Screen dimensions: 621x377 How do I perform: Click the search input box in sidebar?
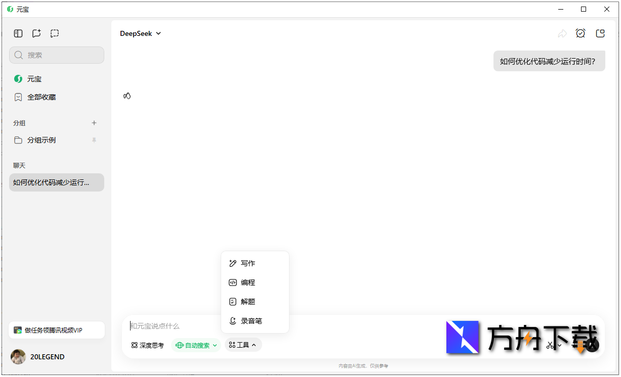coord(56,55)
